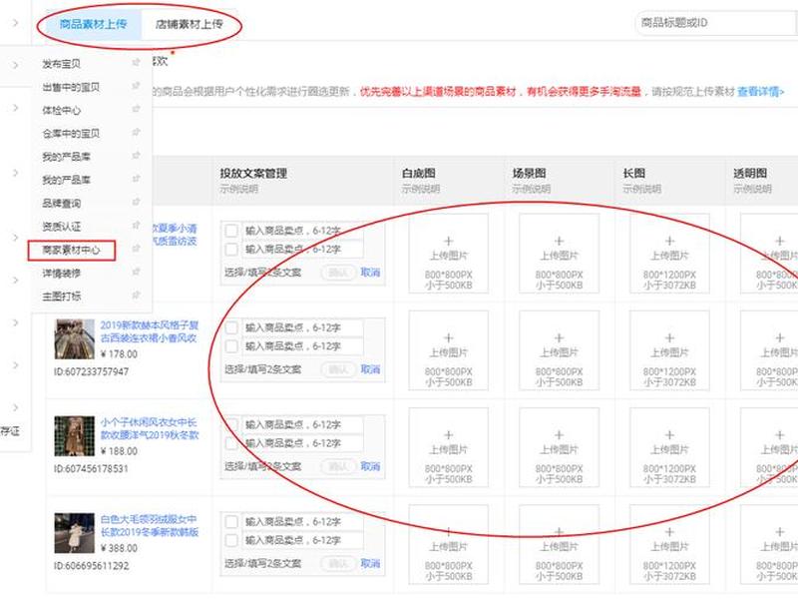Open thumbnail of product ID 606695611292
This screenshot has height=599, width=798.
pos(74,533)
